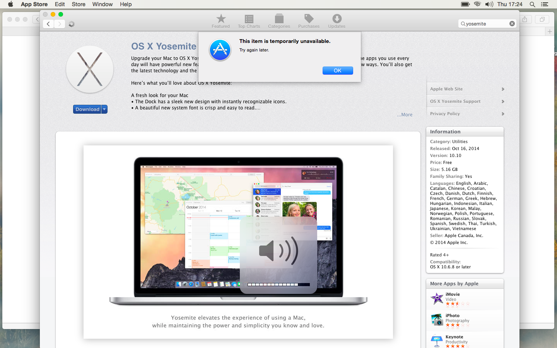Click the iPhoto camera icon
557x348 pixels.
437,320
